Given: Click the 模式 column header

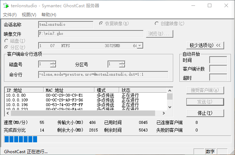Looking at the screenshot, I should (107, 90).
